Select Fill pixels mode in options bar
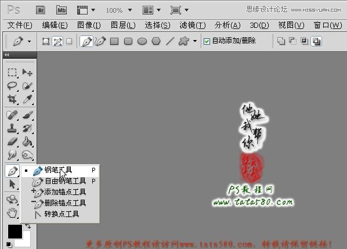Image resolution: width=347 pixels, height=249 pixels. tap(69, 41)
